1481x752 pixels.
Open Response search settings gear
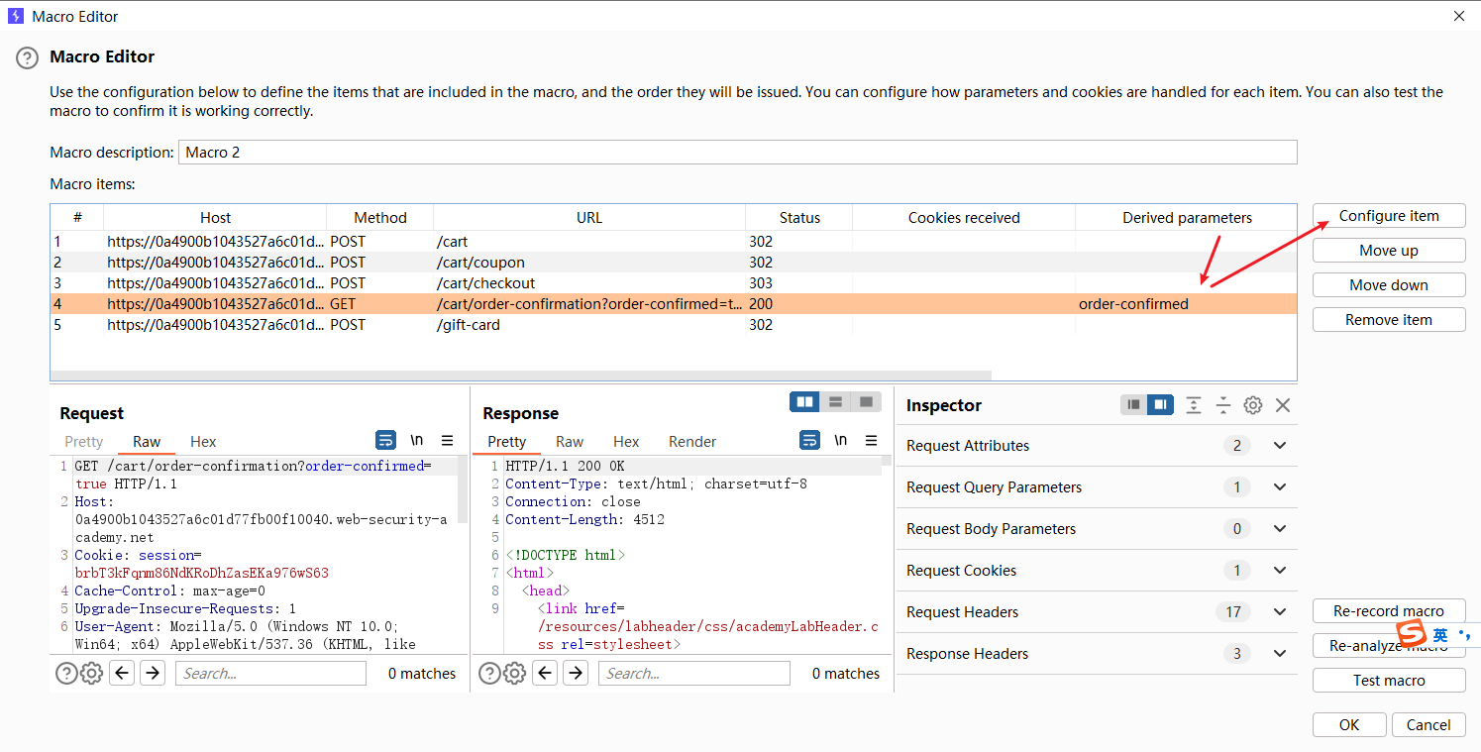coord(514,674)
